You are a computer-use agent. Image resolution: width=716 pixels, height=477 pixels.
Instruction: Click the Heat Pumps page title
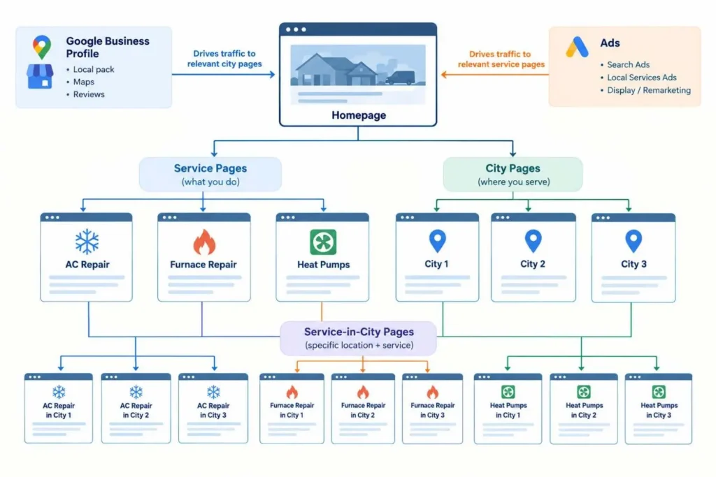pos(323,265)
